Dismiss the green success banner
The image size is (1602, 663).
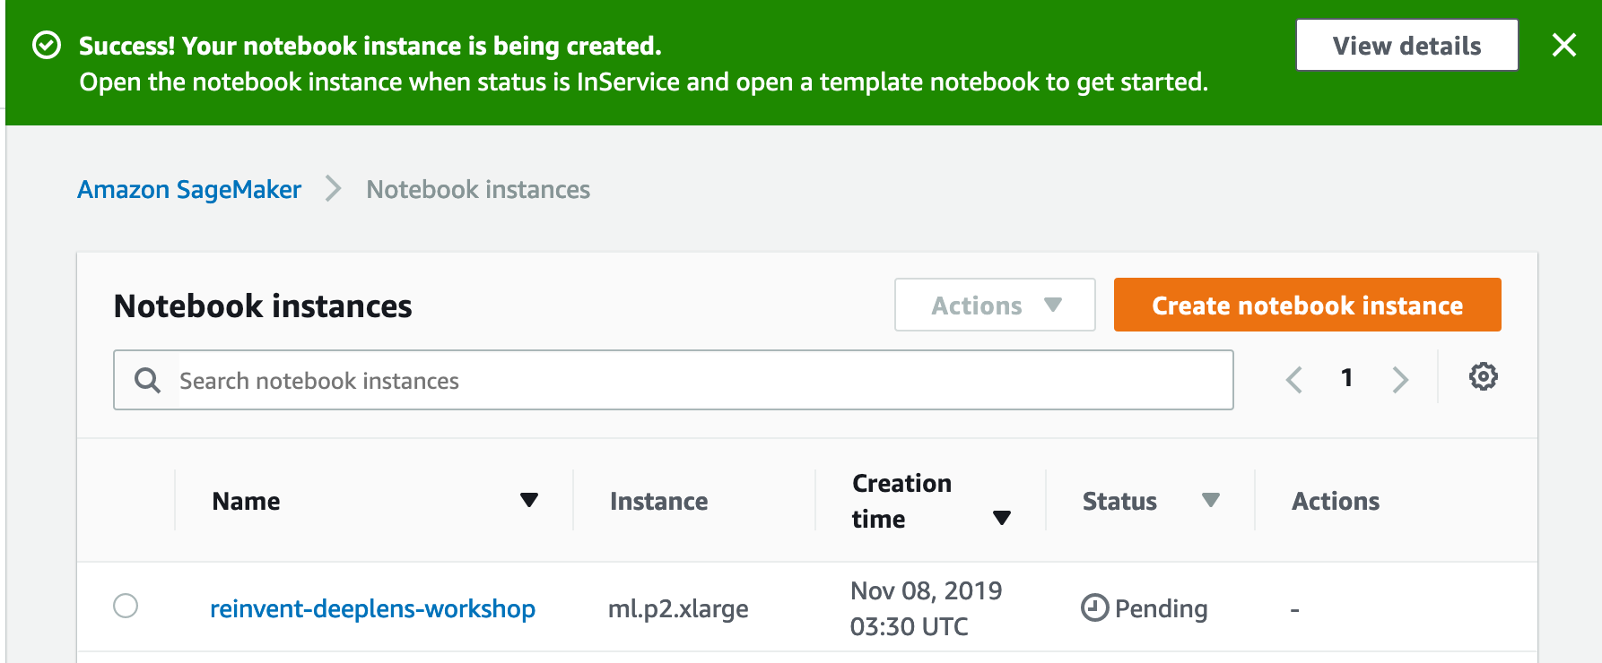pyautogui.click(x=1564, y=45)
